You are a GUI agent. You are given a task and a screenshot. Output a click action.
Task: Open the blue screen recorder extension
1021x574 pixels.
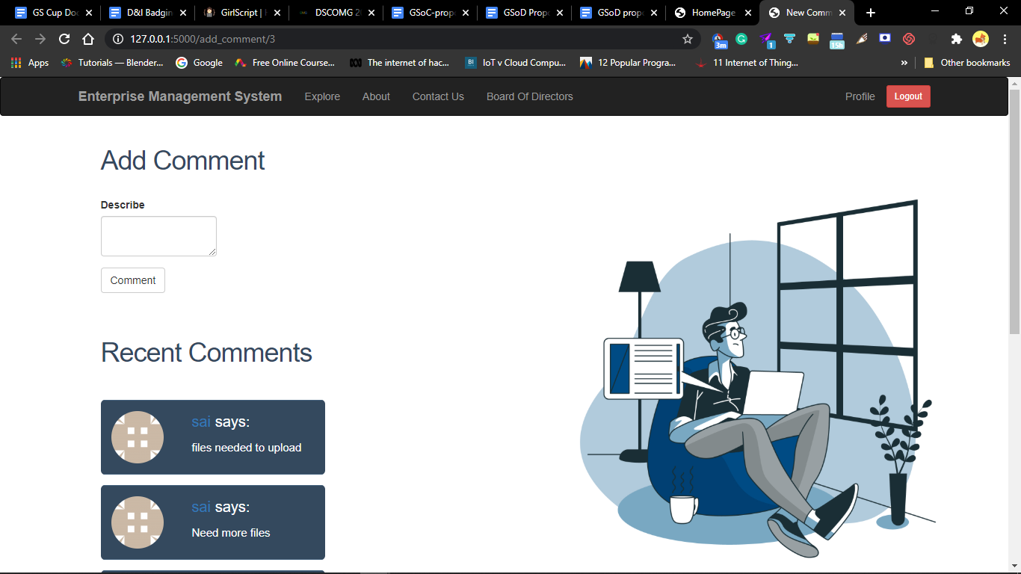pos(885,39)
